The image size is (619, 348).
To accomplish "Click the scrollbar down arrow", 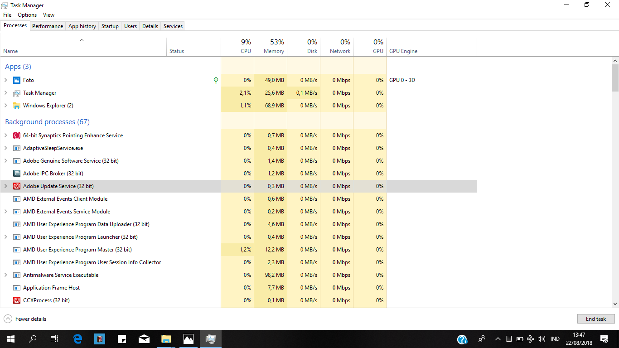I will (615, 304).
